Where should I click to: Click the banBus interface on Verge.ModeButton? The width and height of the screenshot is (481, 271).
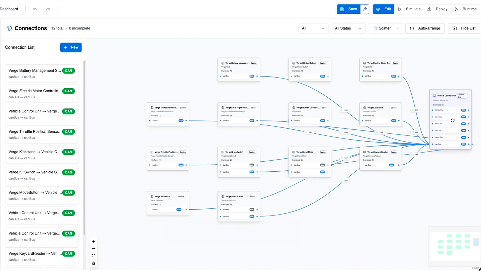(239, 210)
